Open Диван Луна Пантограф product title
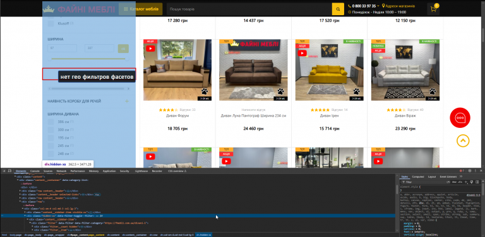The image size is (485, 237). [253, 116]
